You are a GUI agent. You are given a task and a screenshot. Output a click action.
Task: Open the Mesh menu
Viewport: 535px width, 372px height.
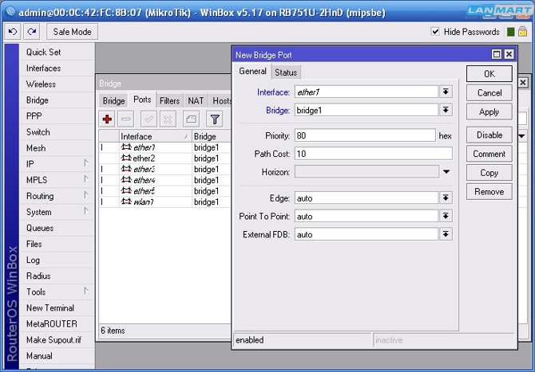click(x=57, y=148)
